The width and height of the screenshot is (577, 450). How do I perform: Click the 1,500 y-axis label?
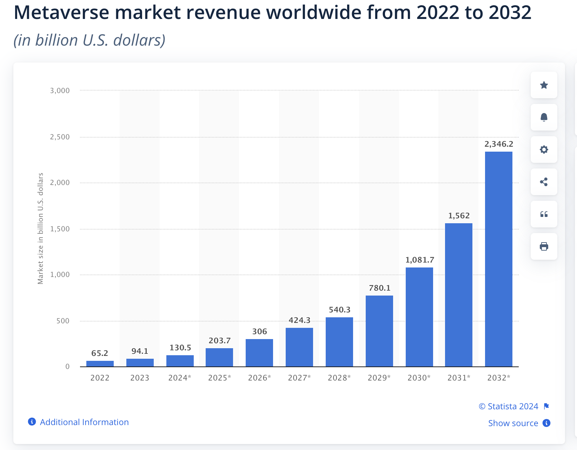point(60,229)
